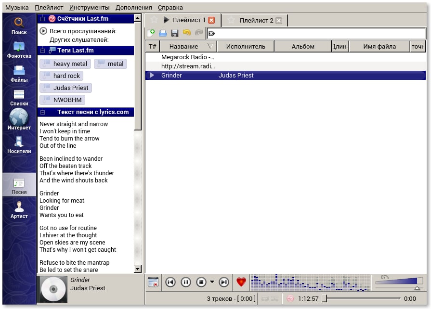Open the Плейлист menu
The height and width of the screenshot is (309, 431).
pos(49,7)
